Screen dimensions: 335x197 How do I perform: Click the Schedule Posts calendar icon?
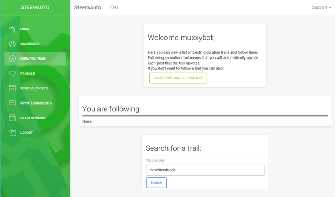13,88
